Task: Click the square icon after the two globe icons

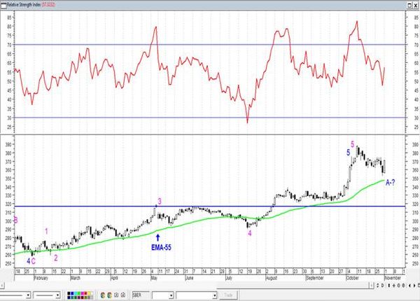Action: pyautogui.click(x=116, y=295)
